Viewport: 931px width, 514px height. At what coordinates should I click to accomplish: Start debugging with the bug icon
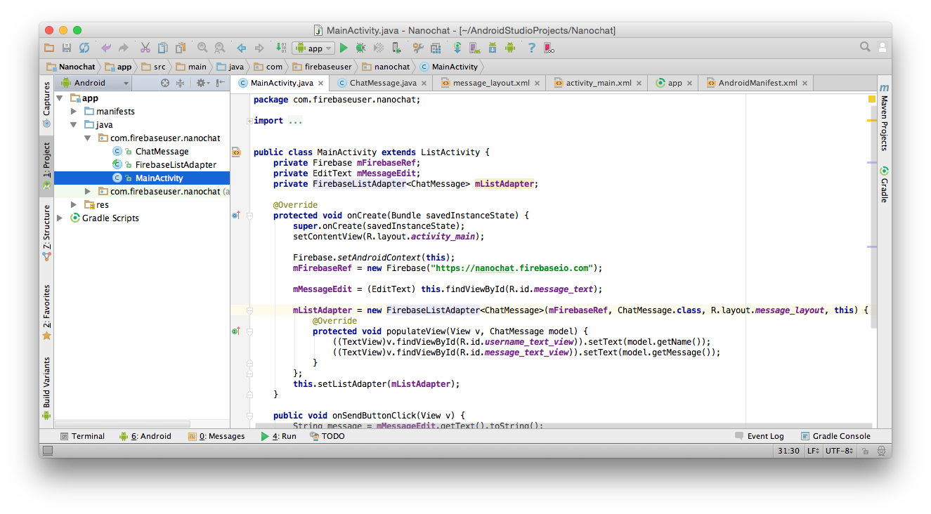(x=360, y=48)
